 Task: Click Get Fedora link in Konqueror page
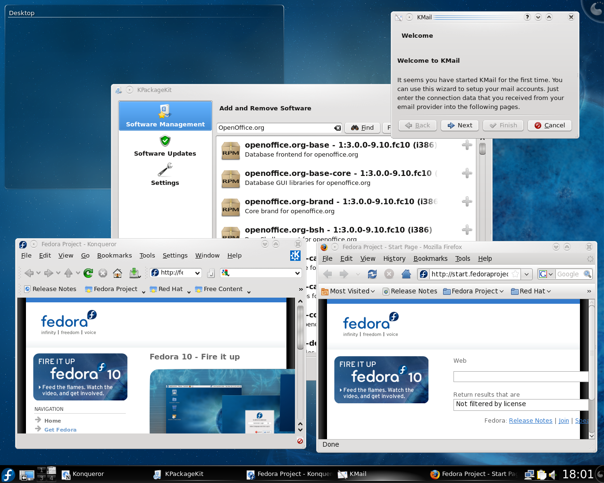click(x=60, y=430)
